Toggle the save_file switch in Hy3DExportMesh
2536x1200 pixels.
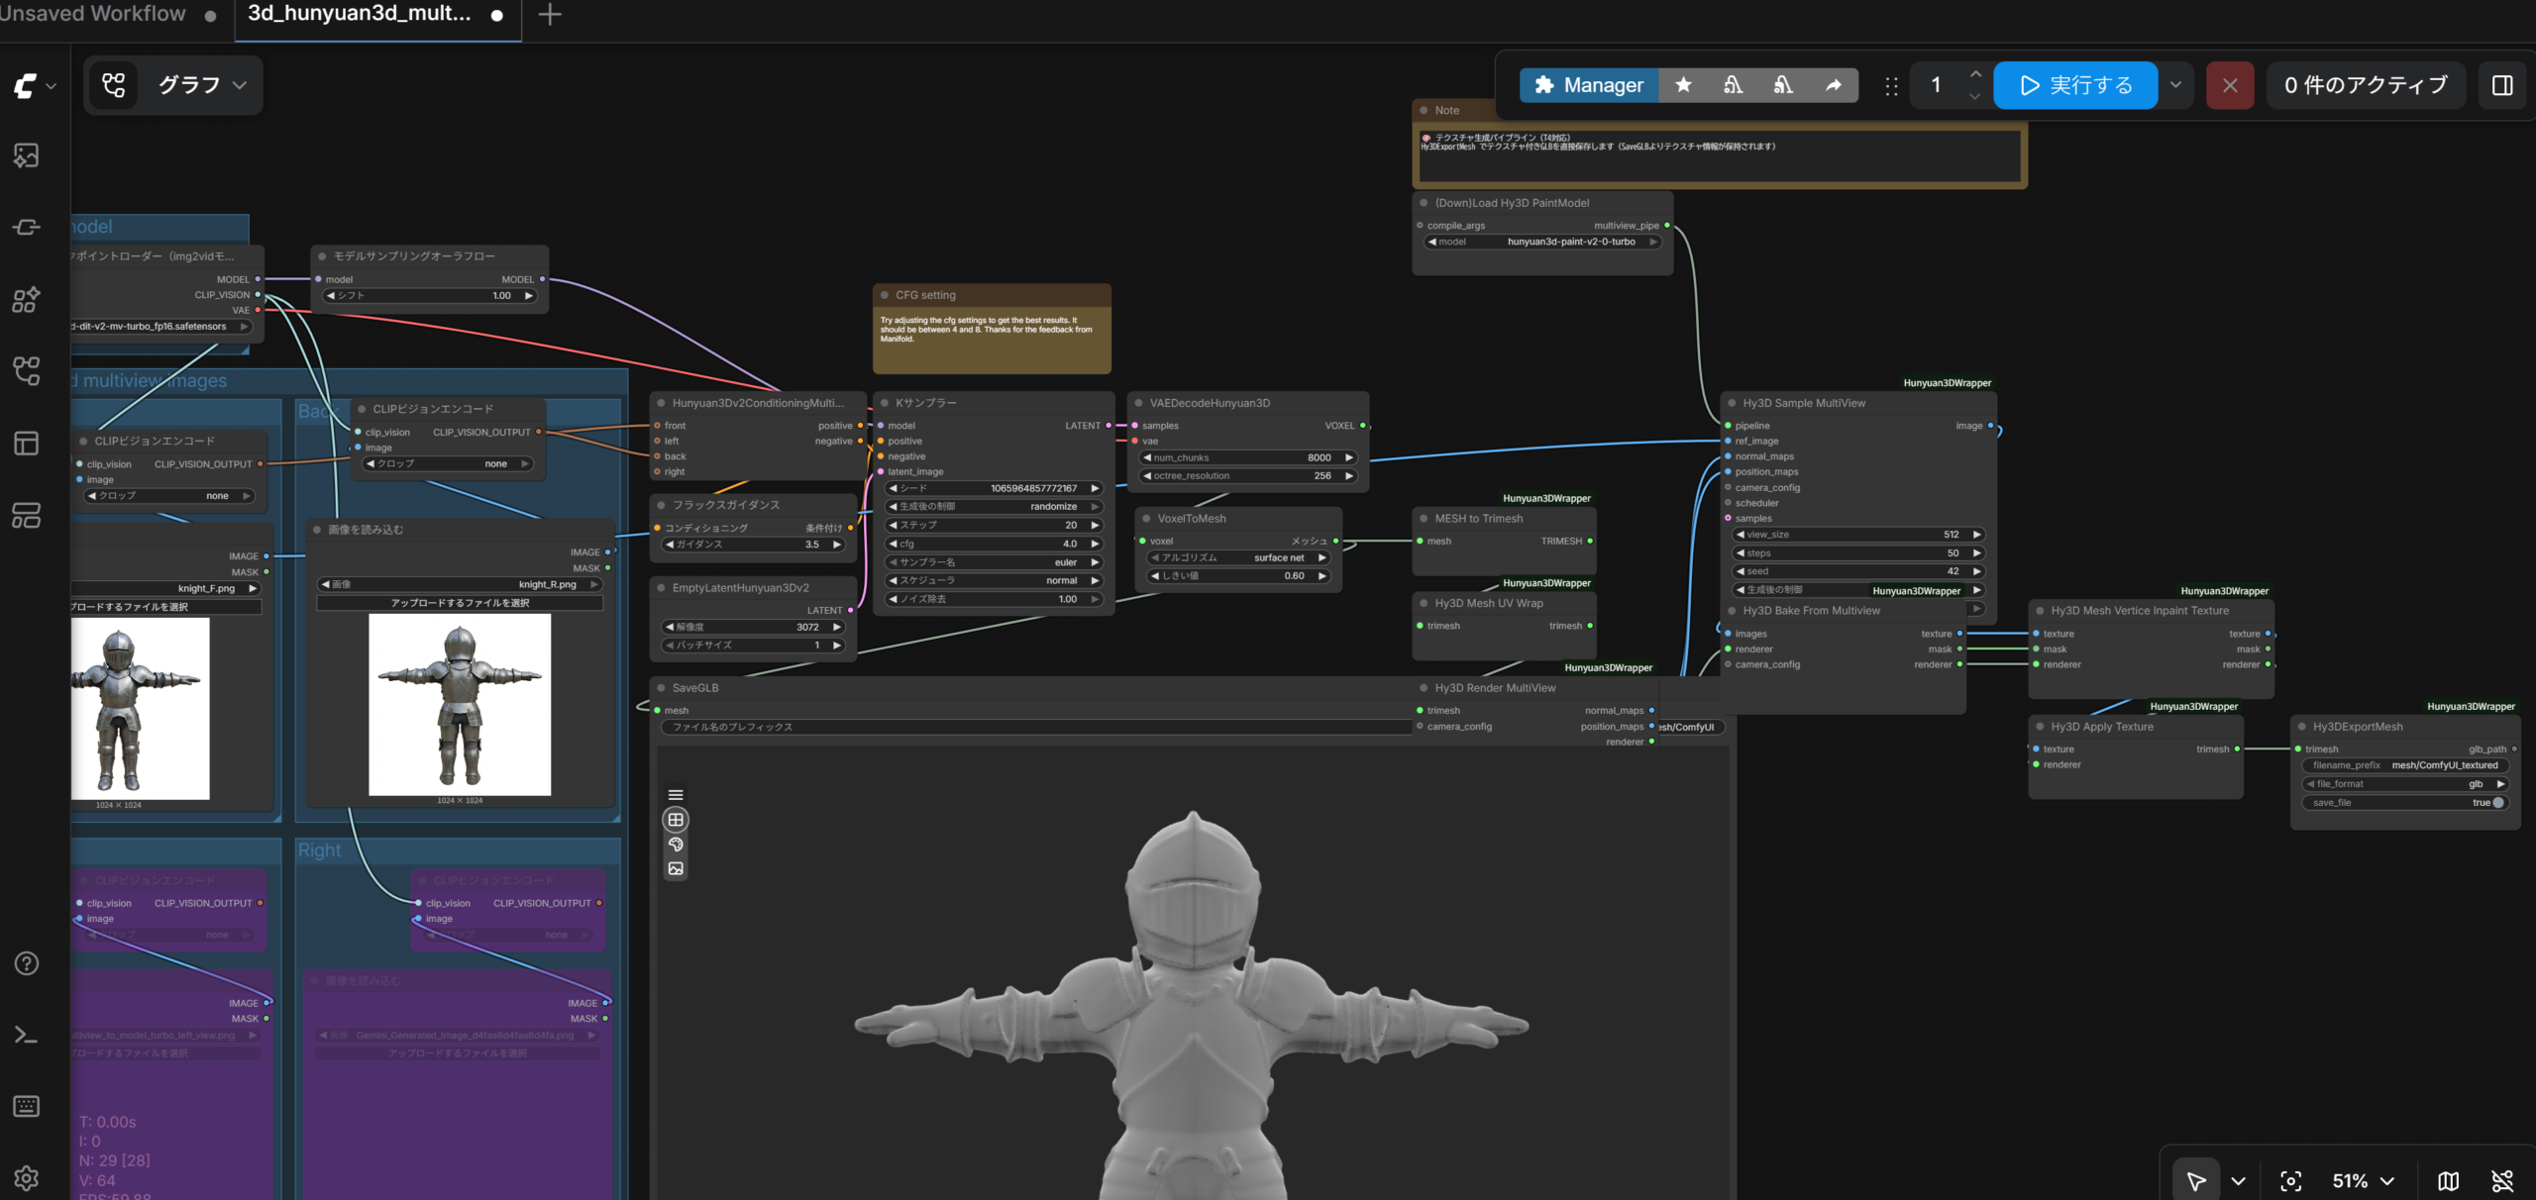(2496, 803)
